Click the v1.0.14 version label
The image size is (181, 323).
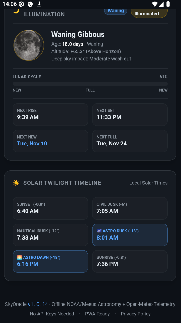(38, 304)
